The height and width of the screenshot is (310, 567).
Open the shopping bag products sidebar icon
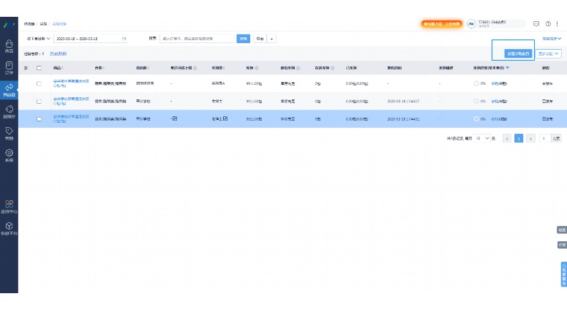(9, 44)
